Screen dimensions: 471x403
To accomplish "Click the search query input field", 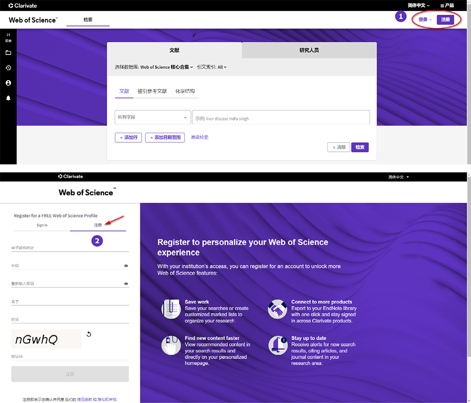I will tap(281, 117).
